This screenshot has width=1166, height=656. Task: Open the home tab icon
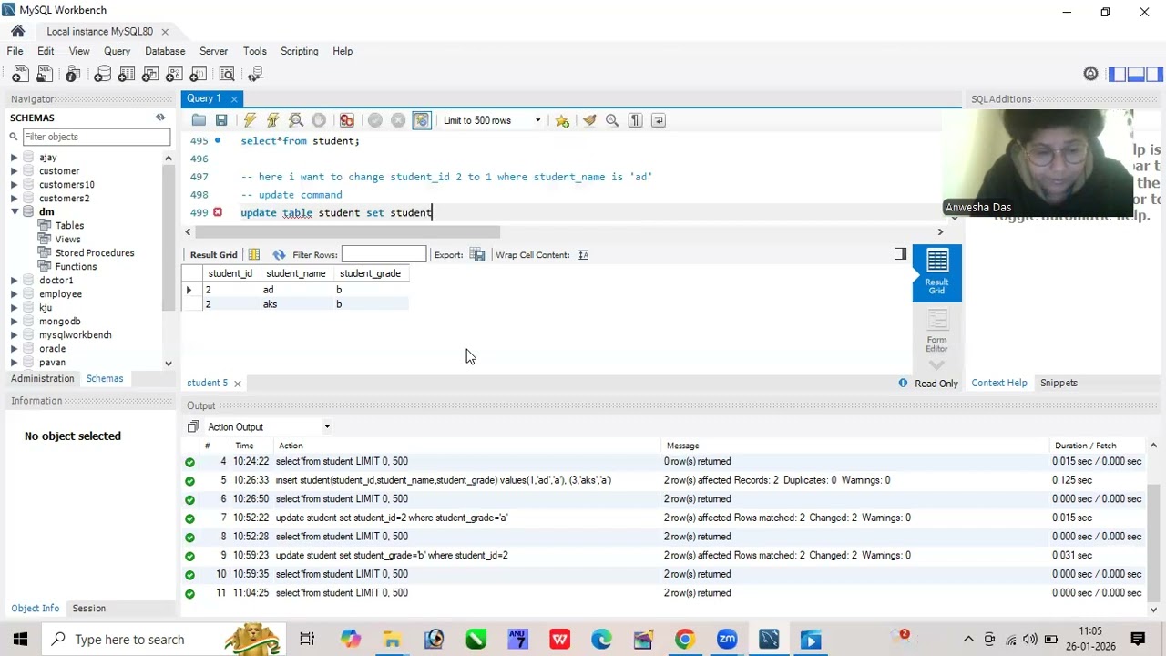point(17,31)
